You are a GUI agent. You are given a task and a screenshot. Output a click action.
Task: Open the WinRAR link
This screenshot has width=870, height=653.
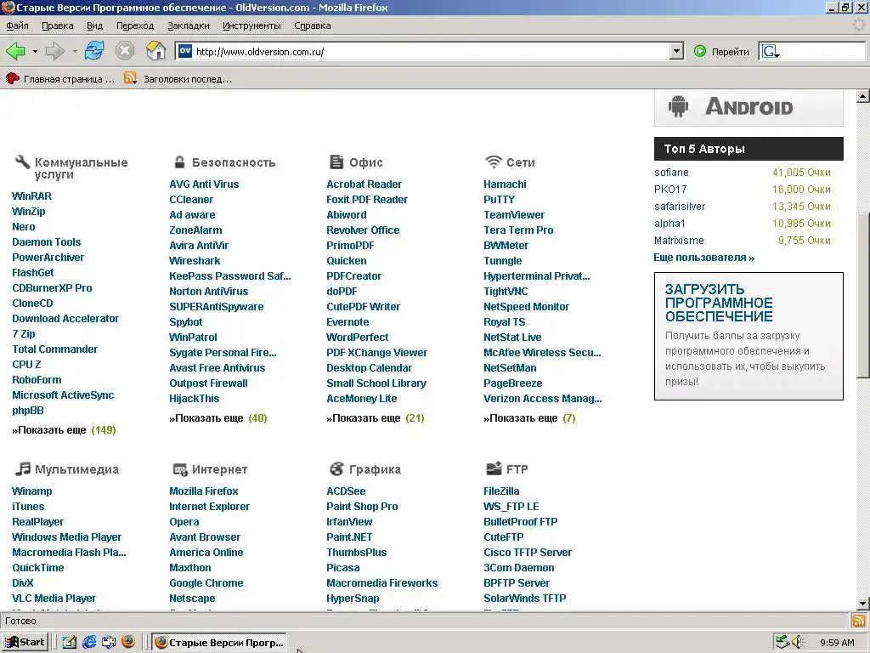(31, 196)
